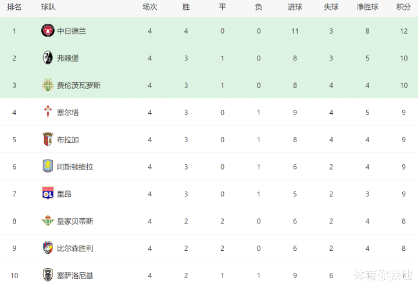Click 中日德兰's 12 points cell

pyautogui.click(x=403, y=31)
